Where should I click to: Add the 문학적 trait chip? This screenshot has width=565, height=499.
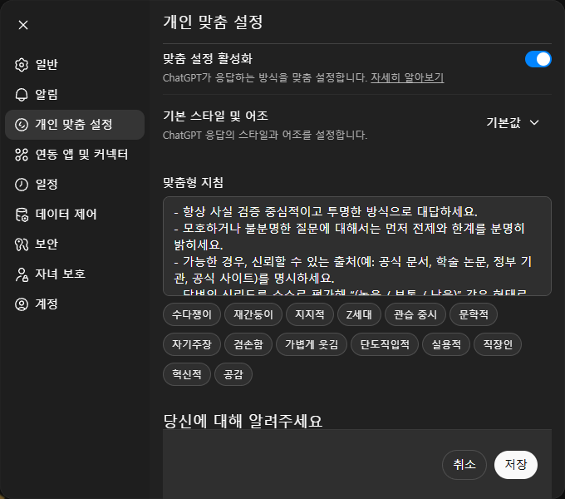coord(474,314)
